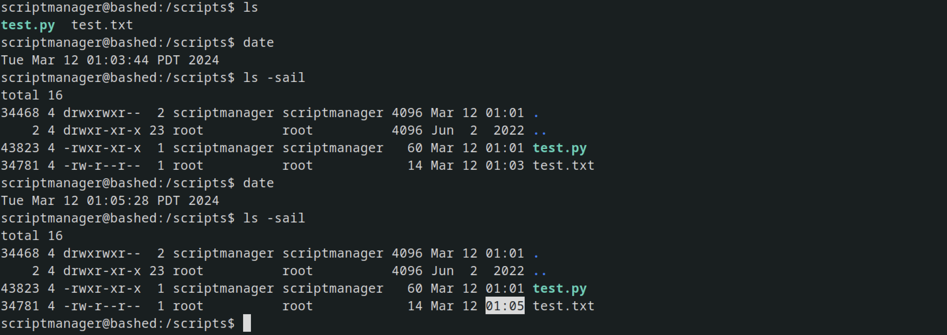Screen dimensions: 947x335
Task: Click the 'ls' command on the top line
Action: pos(250,7)
